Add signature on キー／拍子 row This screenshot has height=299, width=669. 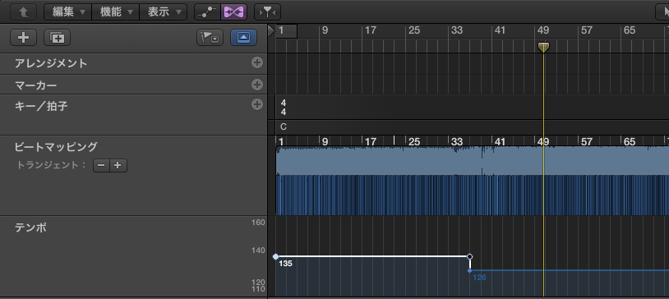pos(257,104)
